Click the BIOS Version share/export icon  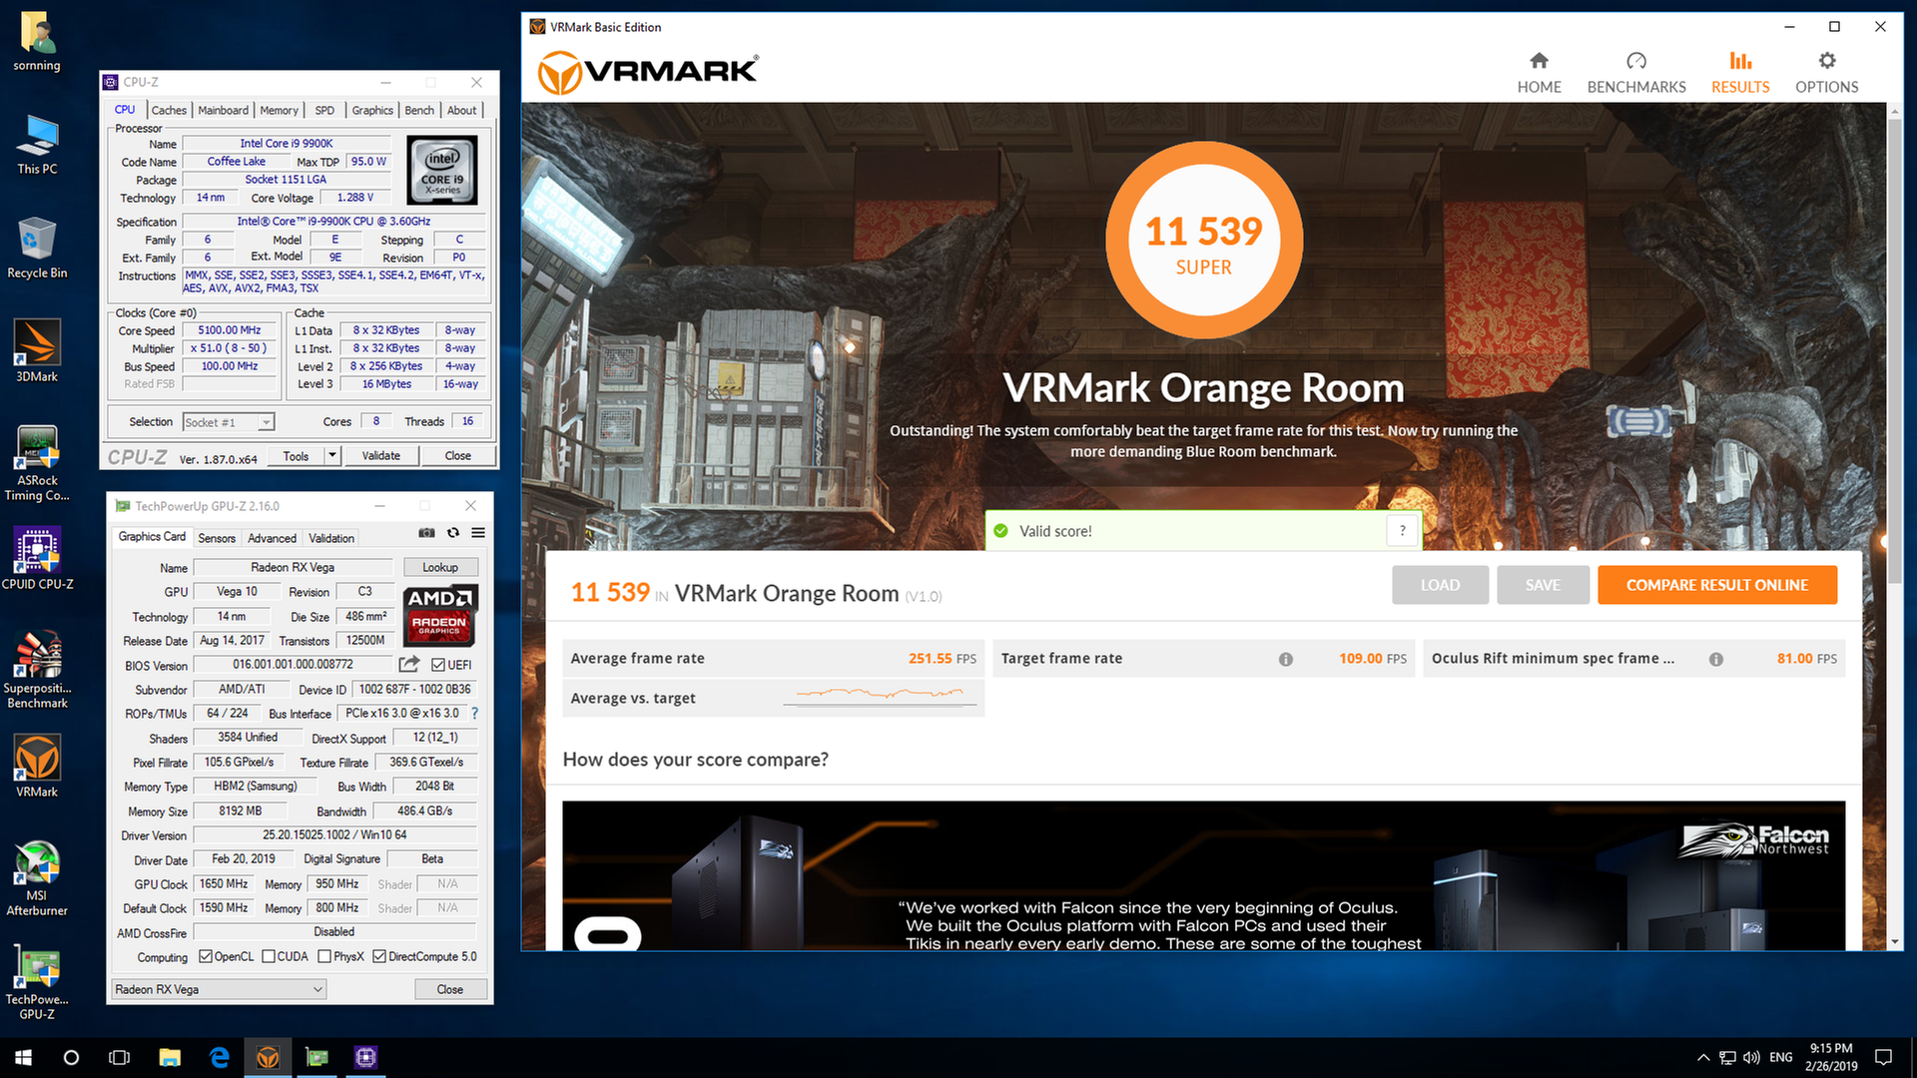coord(408,665)
